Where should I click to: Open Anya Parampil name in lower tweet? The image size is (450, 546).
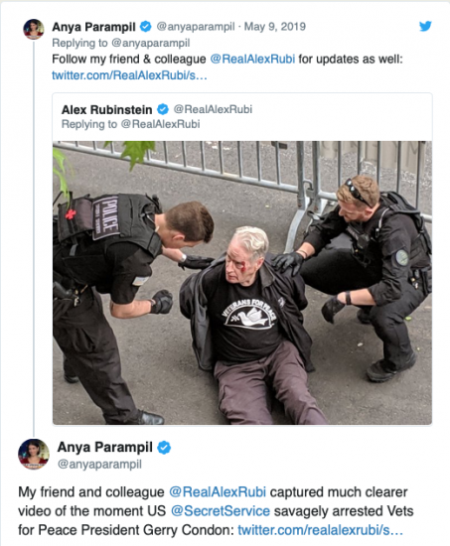[x=105, y=447]
